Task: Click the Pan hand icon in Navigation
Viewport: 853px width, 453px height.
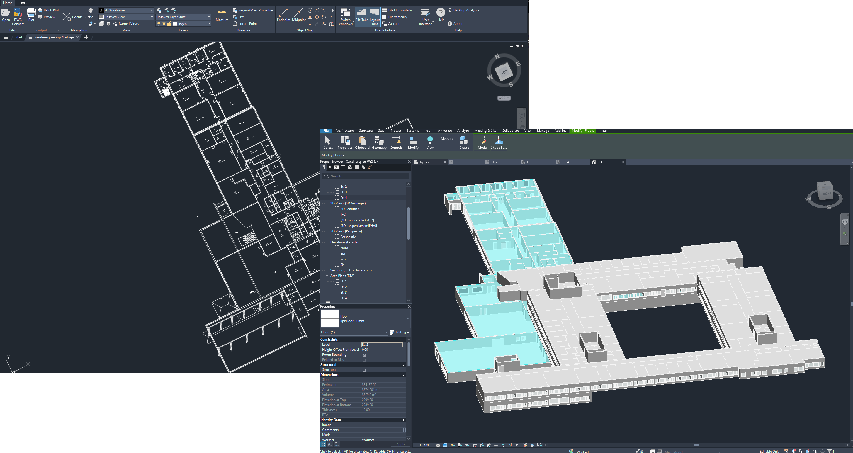Action: pos(90,10)
